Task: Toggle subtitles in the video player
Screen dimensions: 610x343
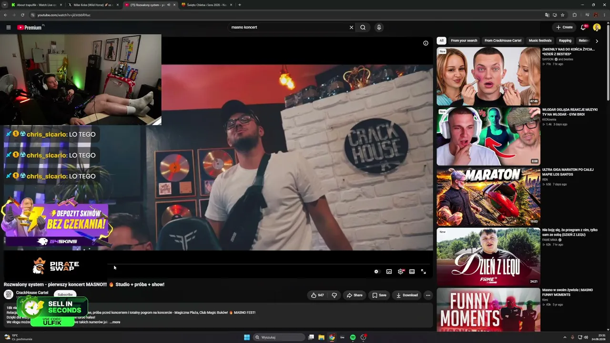Action: pyautogui.click(x=389, y=272)
